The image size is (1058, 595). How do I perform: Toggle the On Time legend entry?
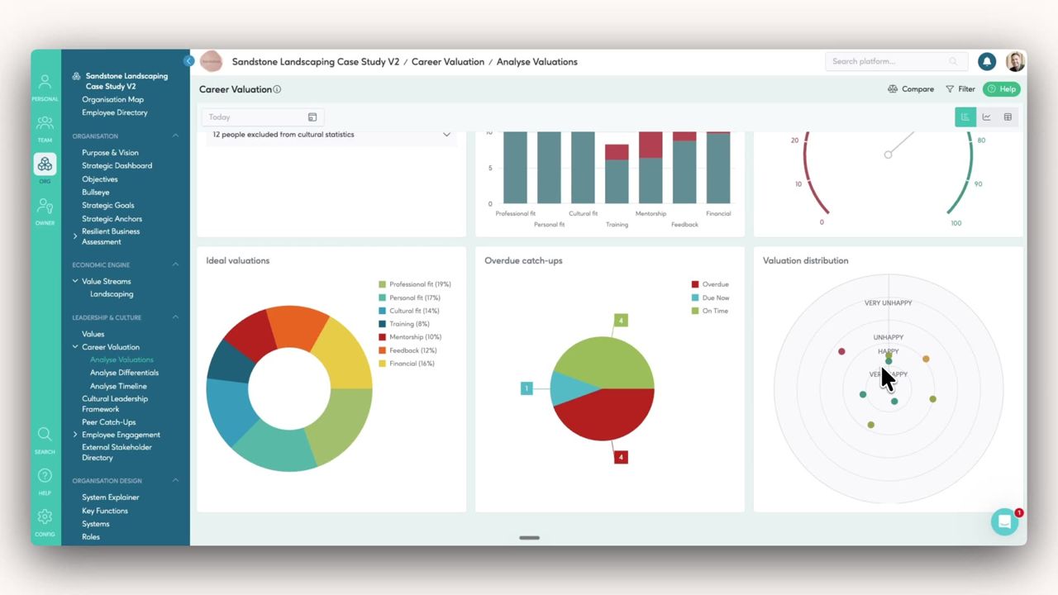710,311
